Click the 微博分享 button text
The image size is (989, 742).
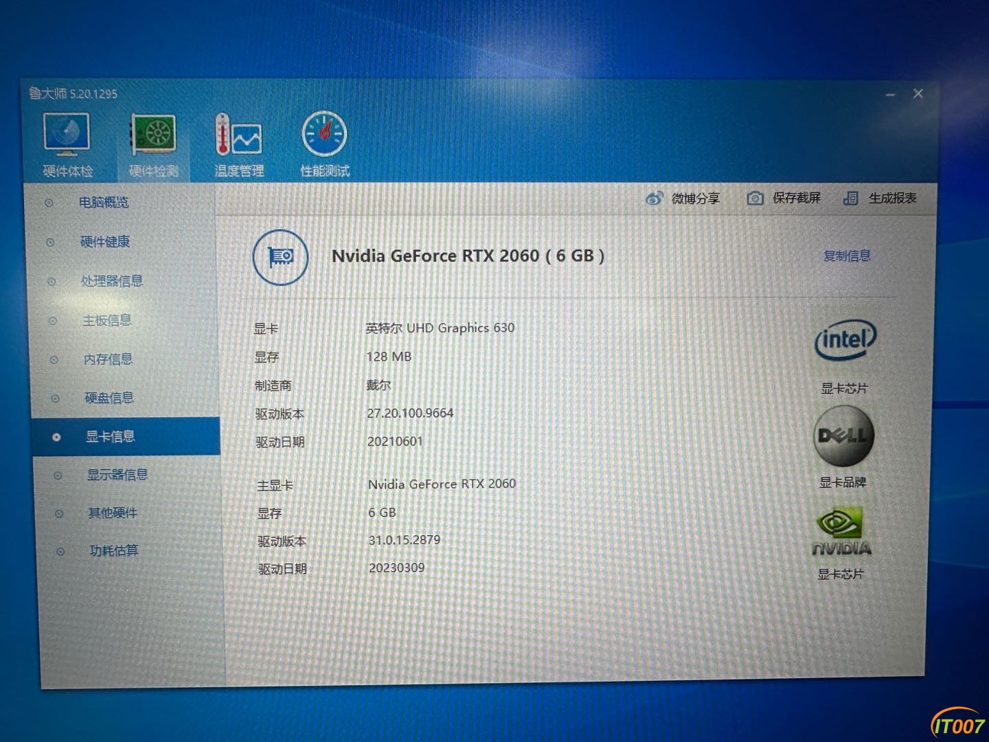click(x=695, y=199)
